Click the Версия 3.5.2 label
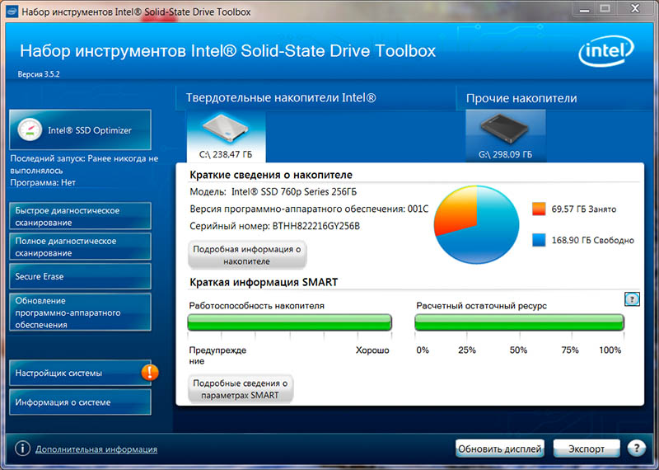 38,74
